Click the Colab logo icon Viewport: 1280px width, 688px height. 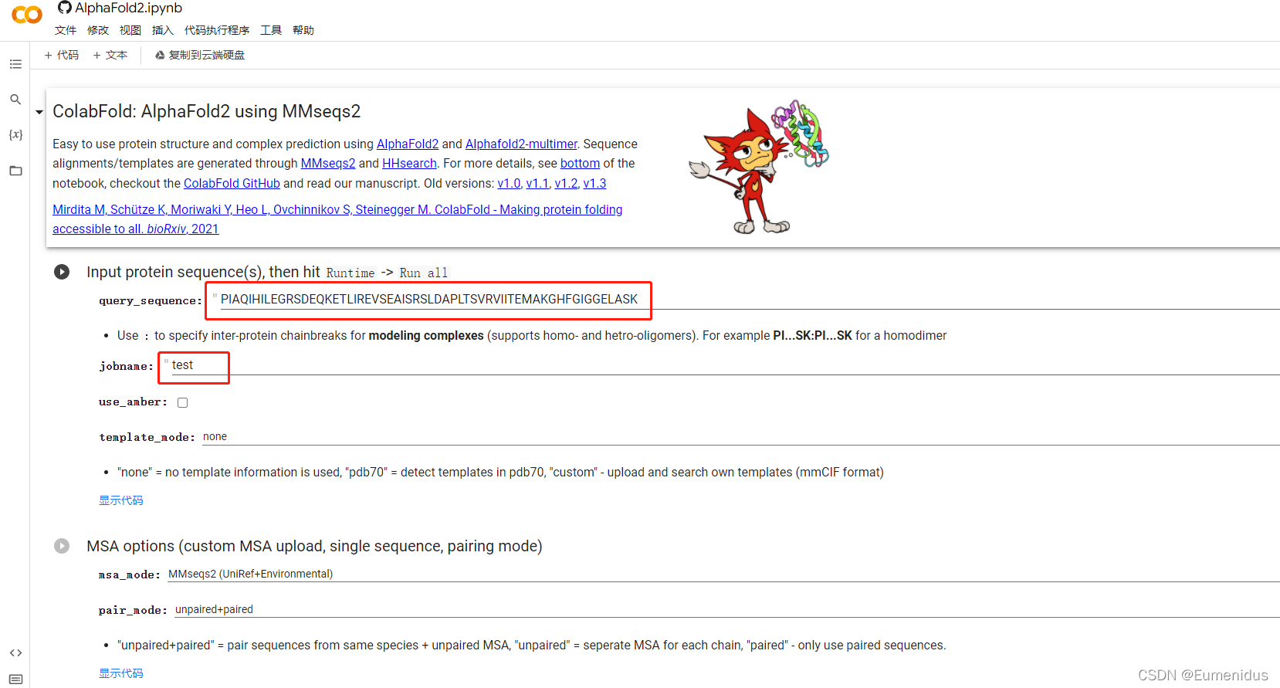[x=27, y=15]
